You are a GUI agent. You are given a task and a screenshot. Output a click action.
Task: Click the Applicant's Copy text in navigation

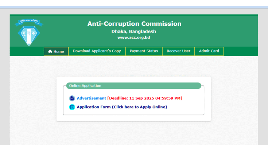pyautogui.click(x=106, y=51)
